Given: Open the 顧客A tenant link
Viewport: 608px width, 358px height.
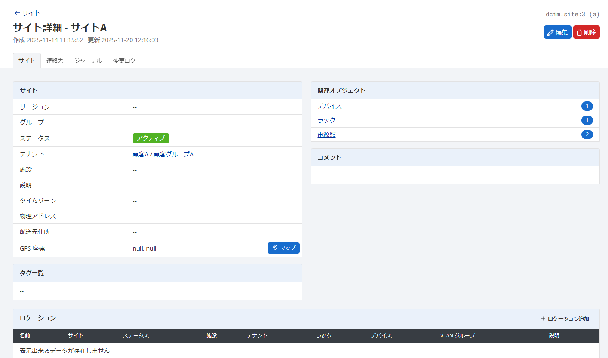Looking at the screenshot, I should pyautogui.click(x=140, y=154).
